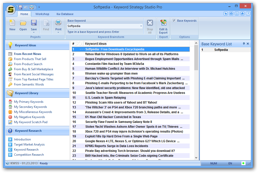Click the quick access print icon
258x173 pixels.
pyautogui.click(x=32, y=7)
